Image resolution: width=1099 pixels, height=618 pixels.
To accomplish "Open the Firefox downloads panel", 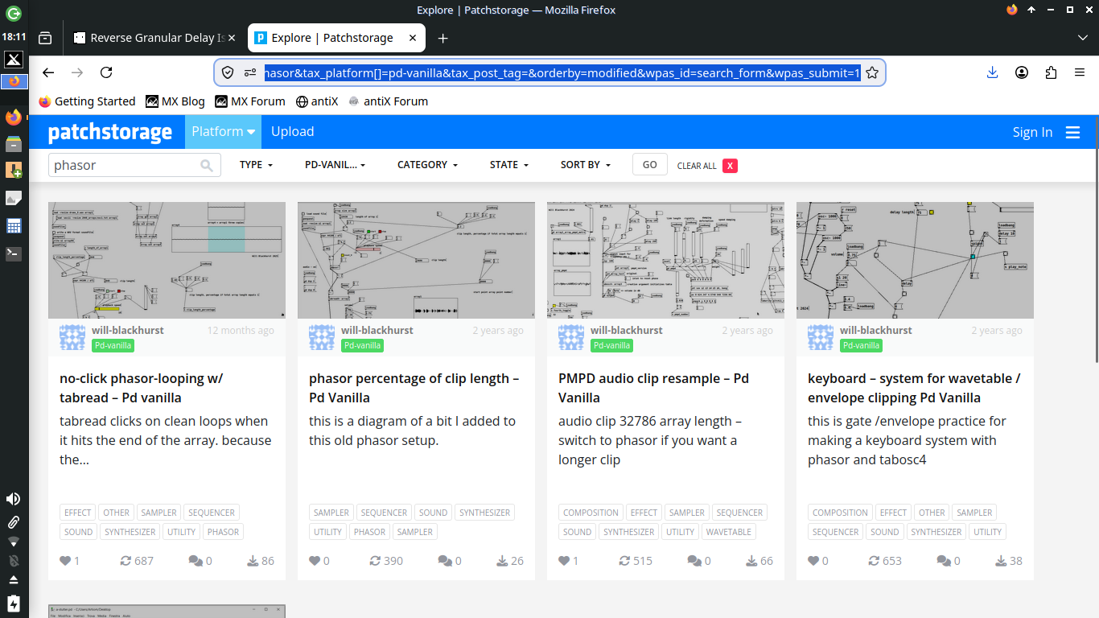I will point(992,72).
